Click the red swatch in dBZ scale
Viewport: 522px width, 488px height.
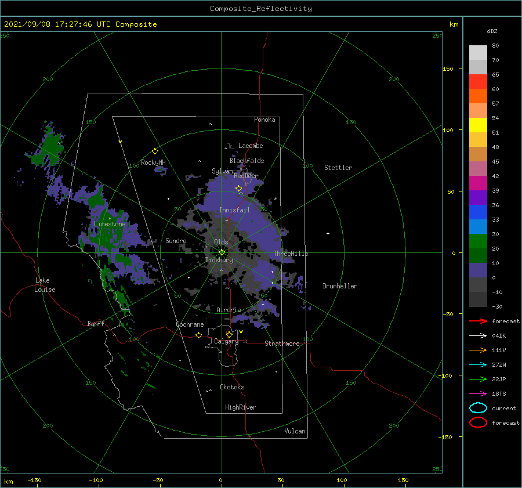(x=478, y=82)
